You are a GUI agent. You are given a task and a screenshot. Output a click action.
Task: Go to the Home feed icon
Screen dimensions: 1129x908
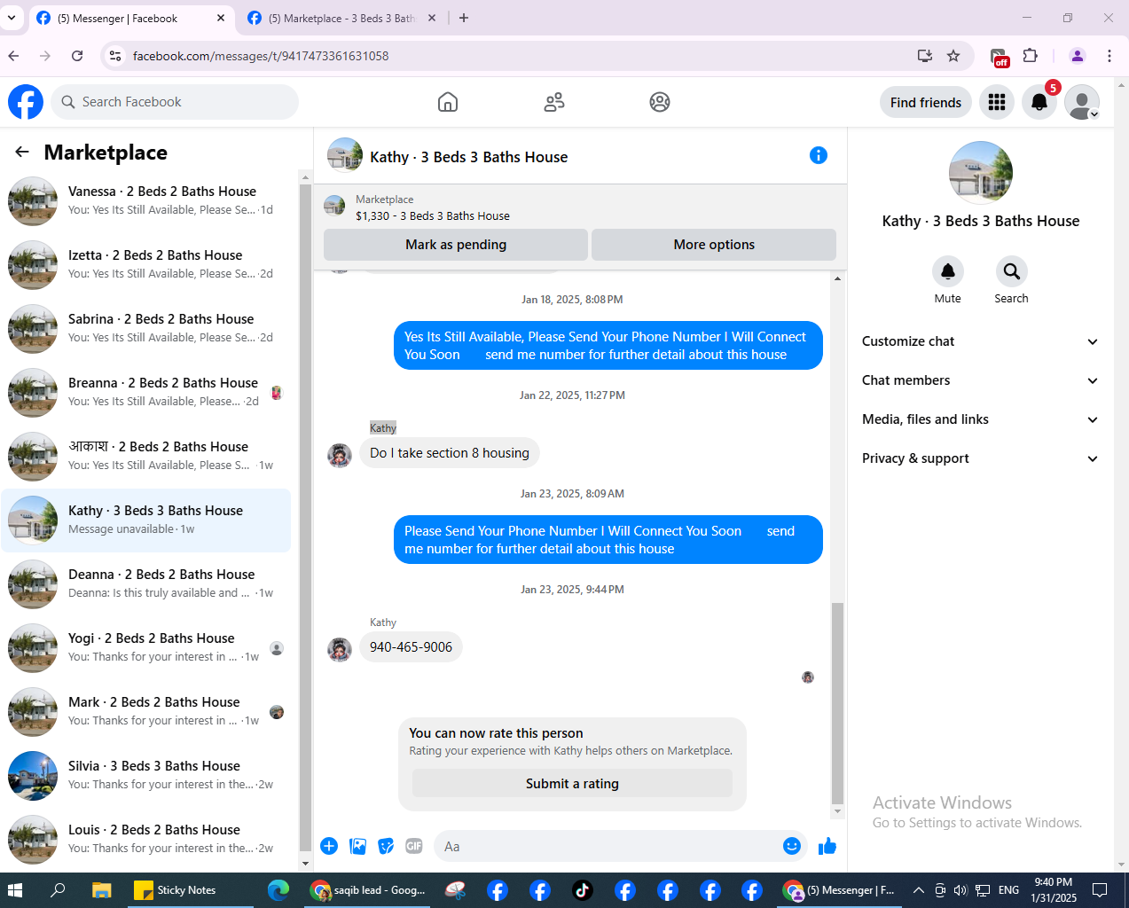click(x=448, y=102)
